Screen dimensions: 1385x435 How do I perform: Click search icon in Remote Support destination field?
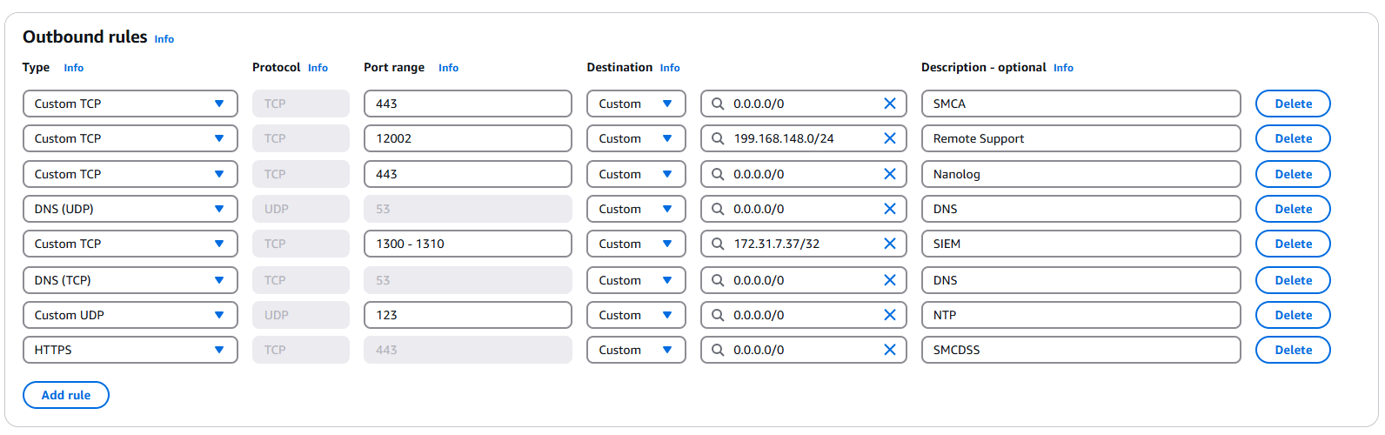[718, 138]
